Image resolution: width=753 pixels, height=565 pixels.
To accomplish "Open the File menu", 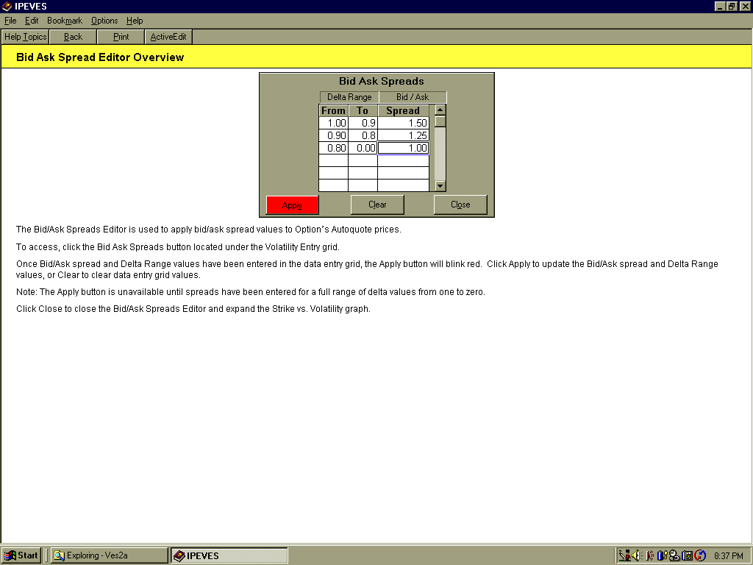I will (10, 21).
